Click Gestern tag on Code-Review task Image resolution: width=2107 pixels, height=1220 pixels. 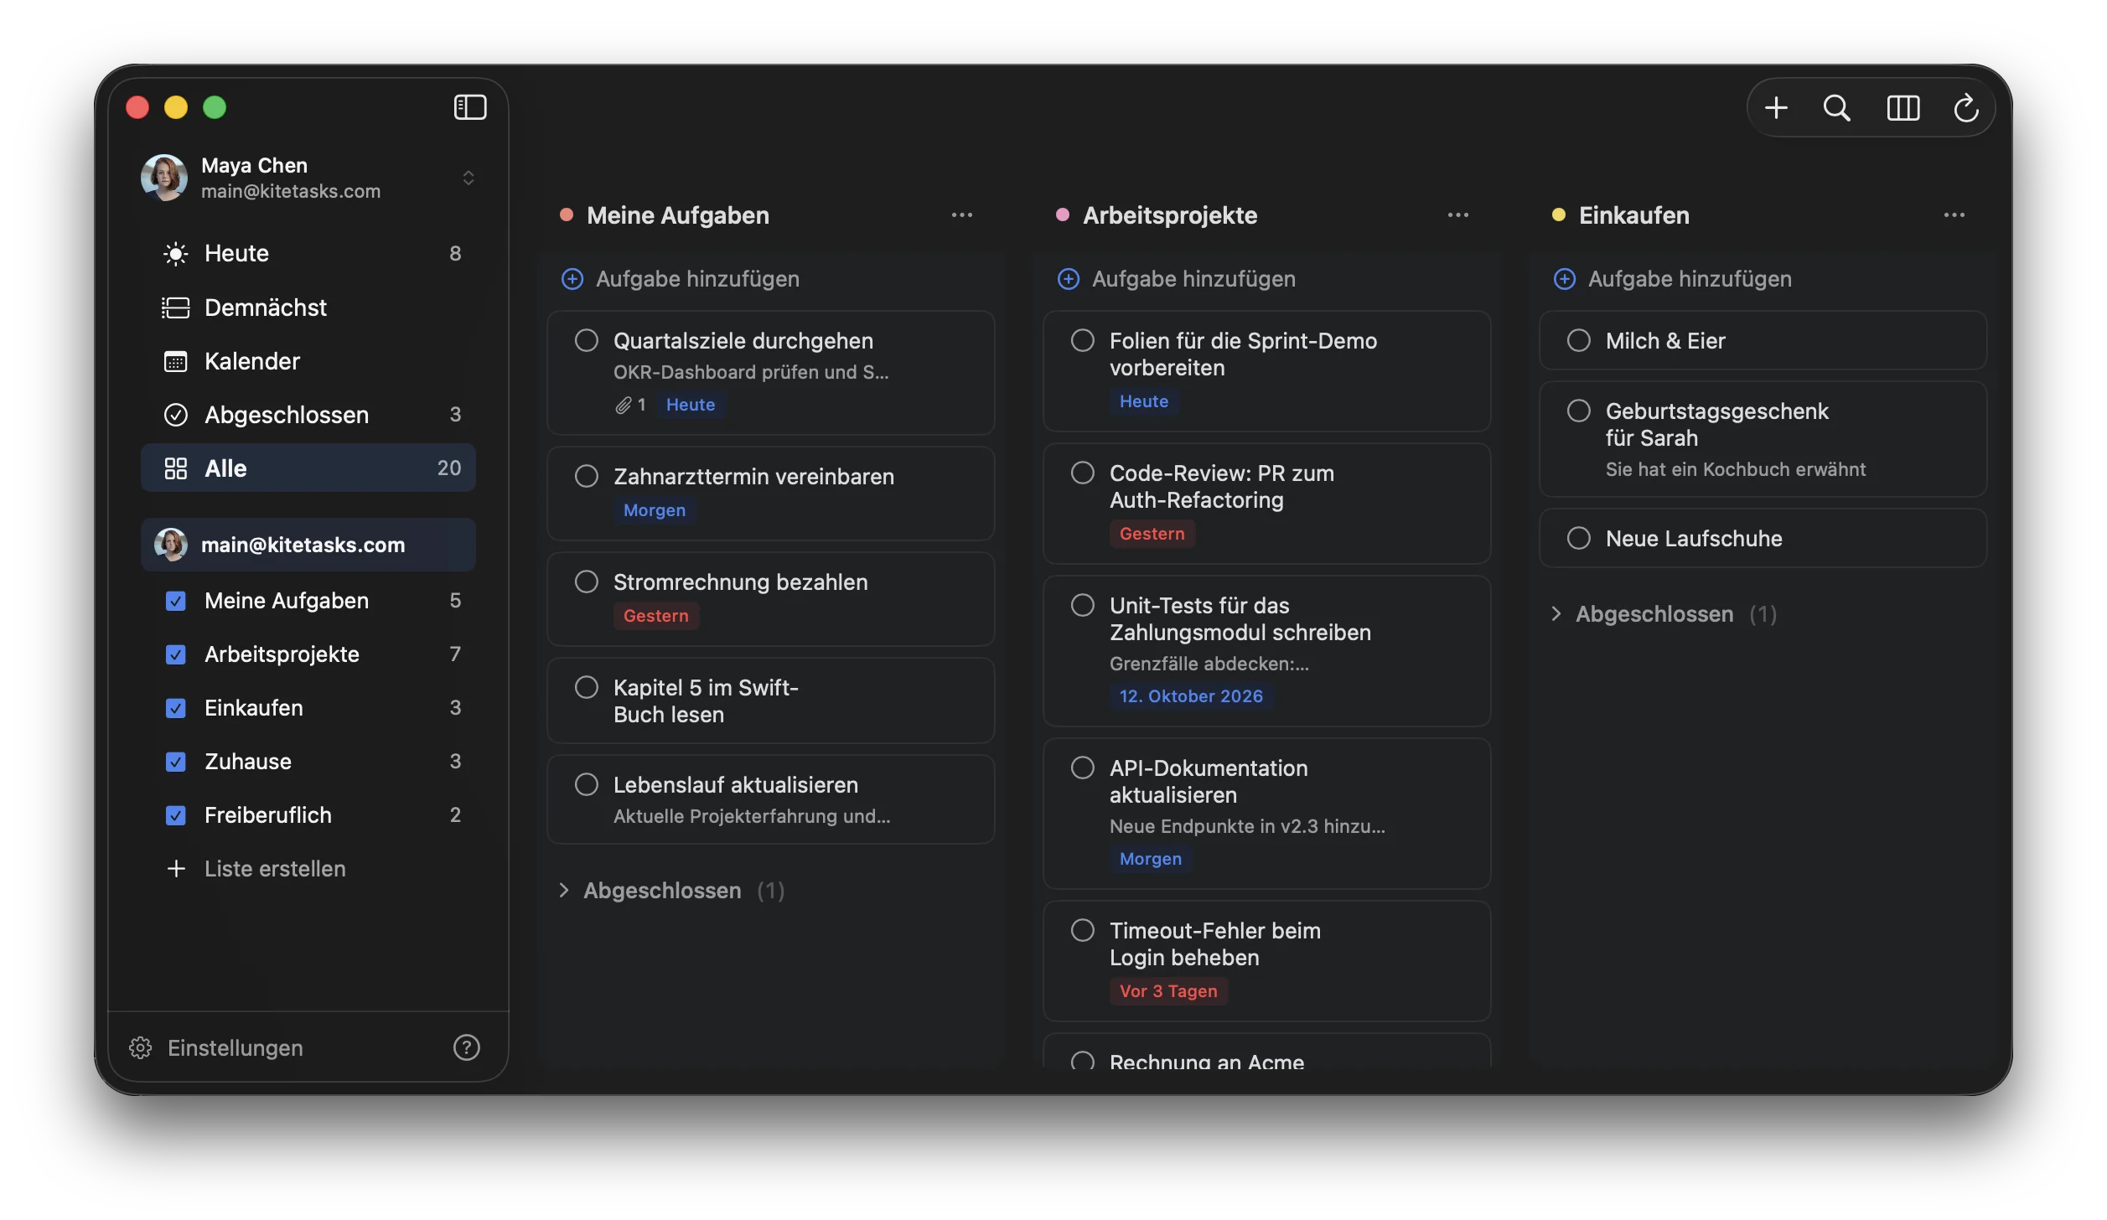point(1152,534)
